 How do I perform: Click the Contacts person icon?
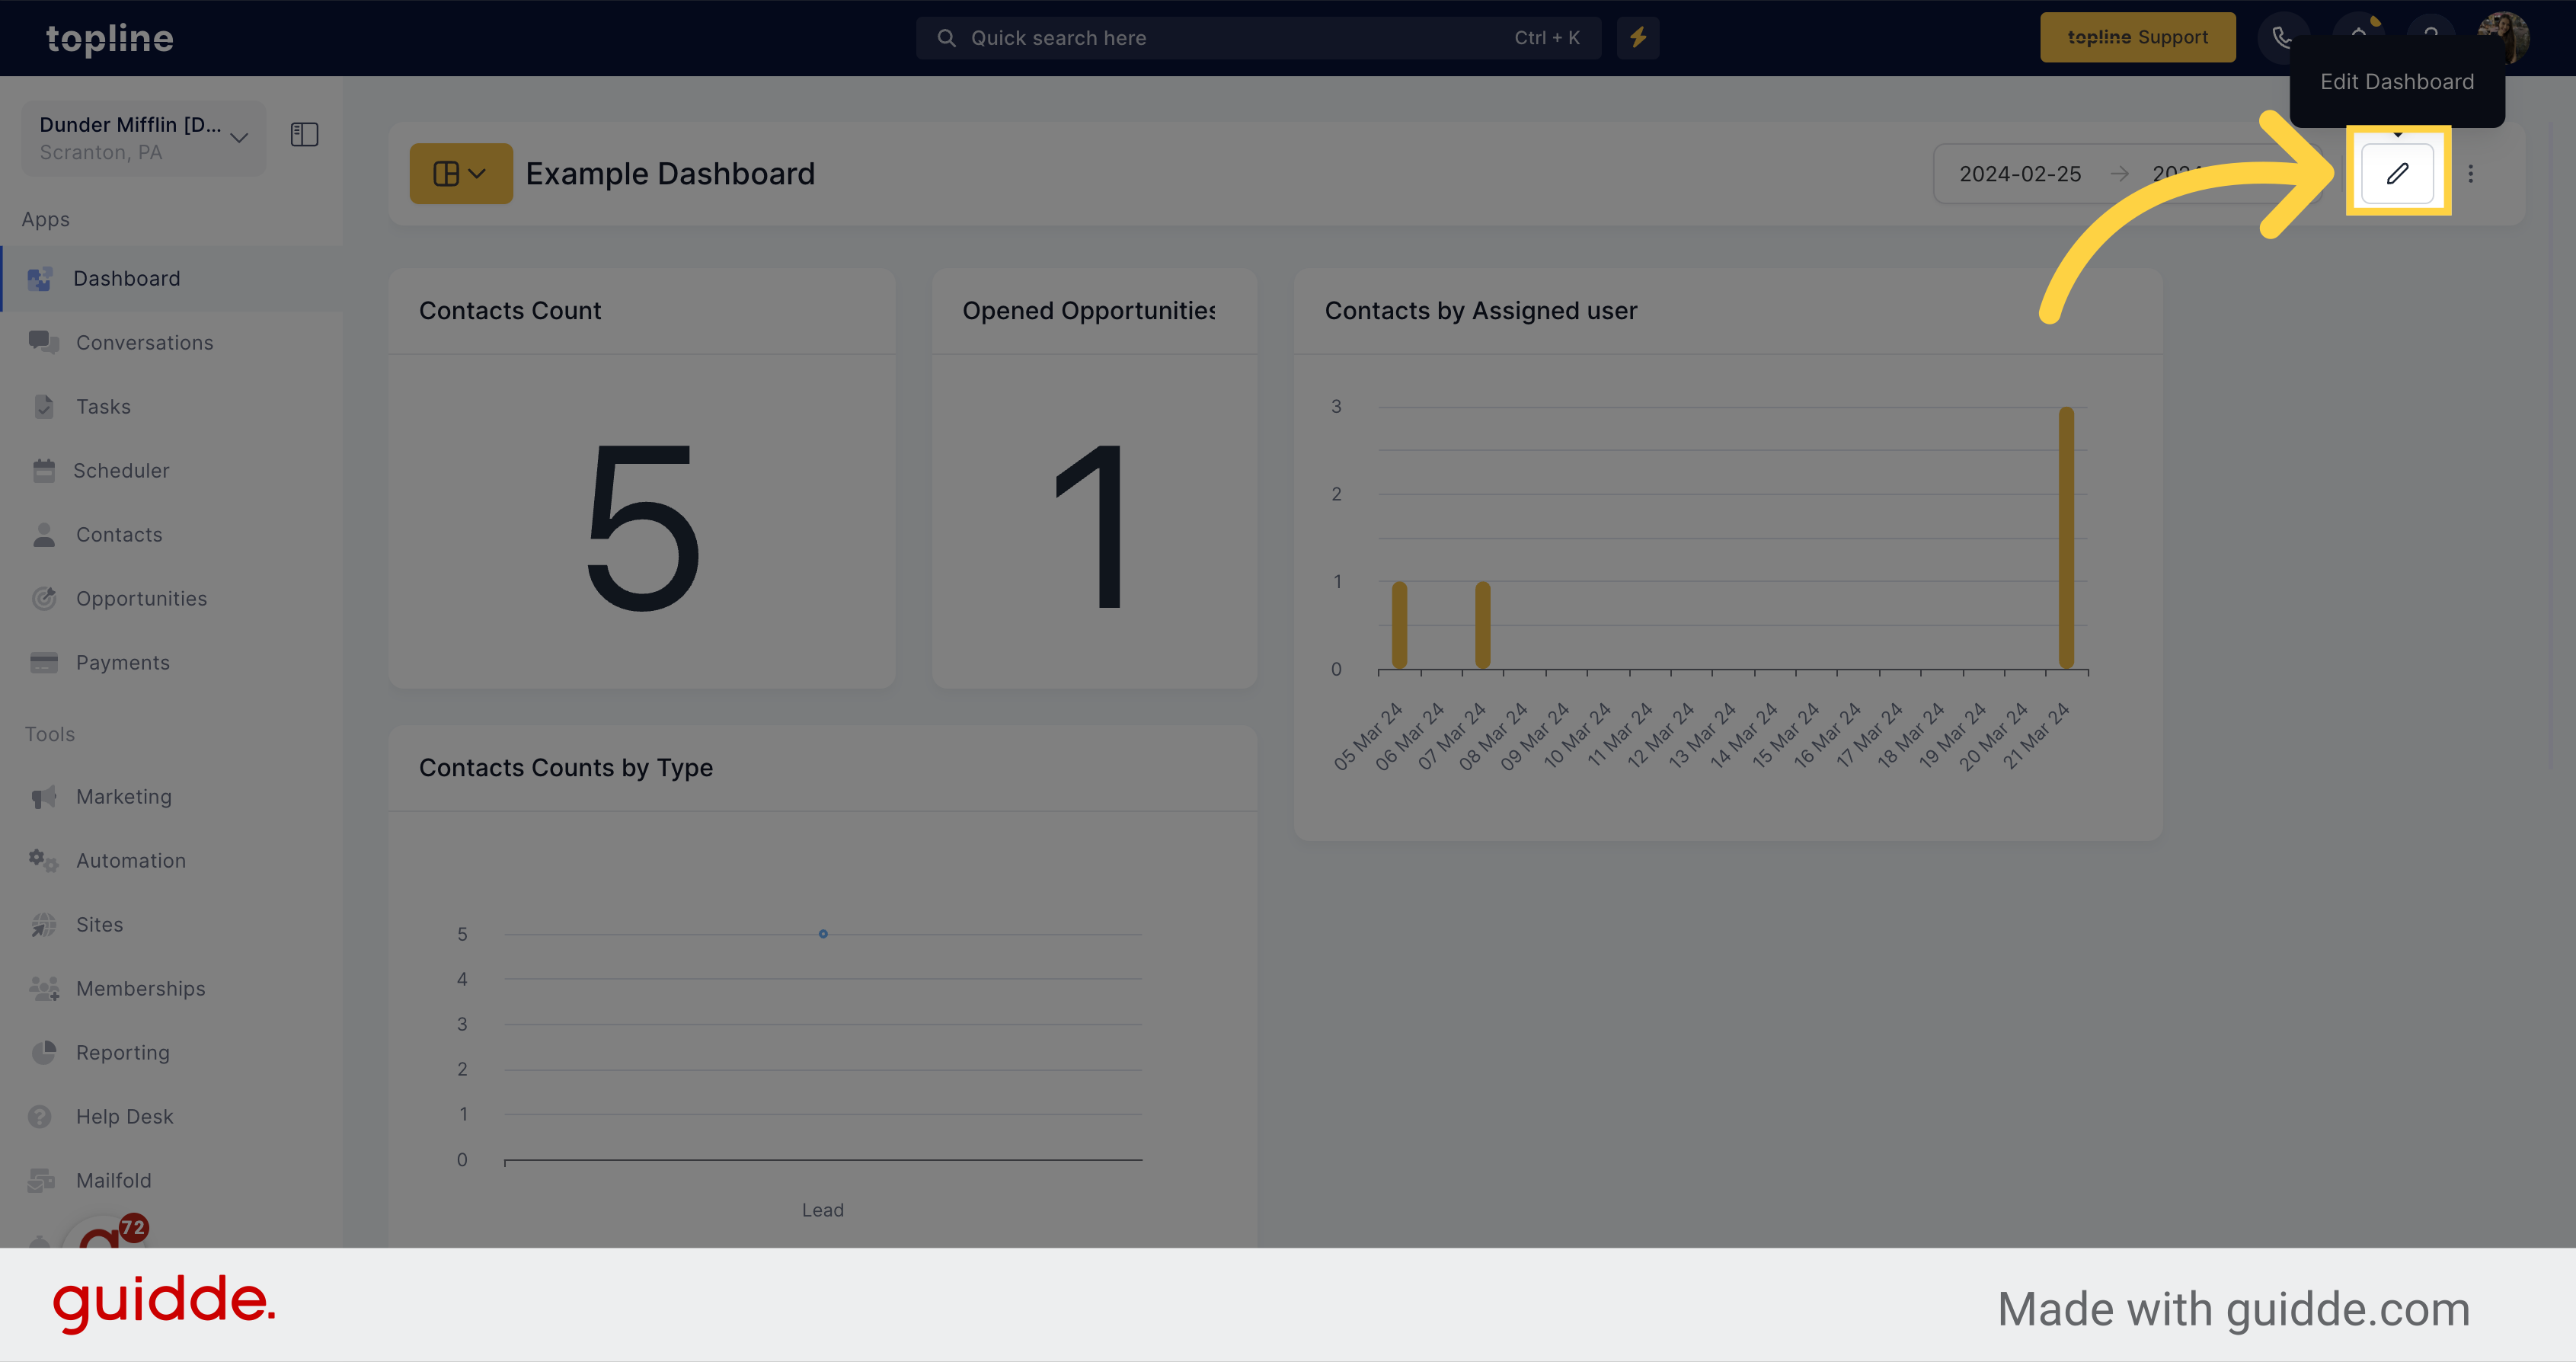pyautogui.click(x=44, y=534)
